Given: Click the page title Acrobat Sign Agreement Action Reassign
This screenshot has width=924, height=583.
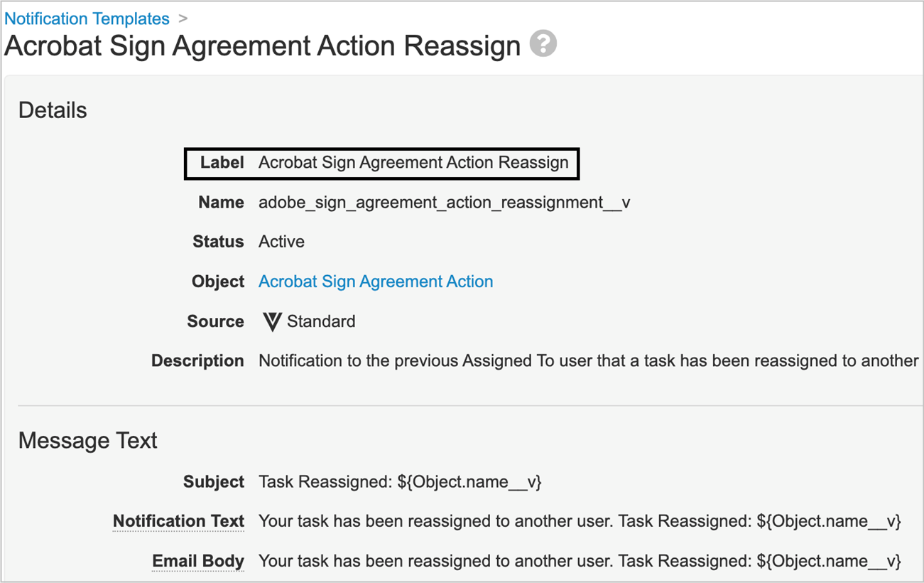Looking at the screenshot, I should pos(263,46).
